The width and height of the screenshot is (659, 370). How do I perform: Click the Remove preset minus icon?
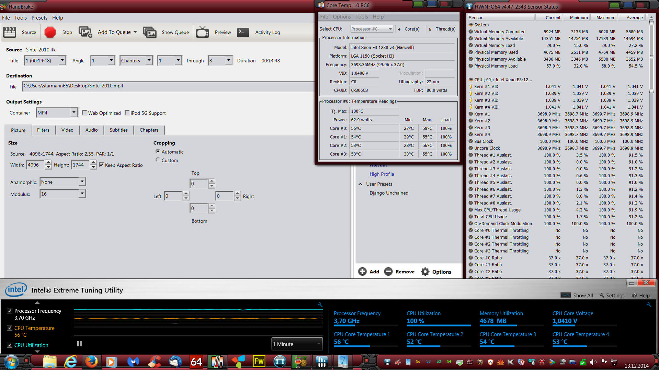(388, 272)
